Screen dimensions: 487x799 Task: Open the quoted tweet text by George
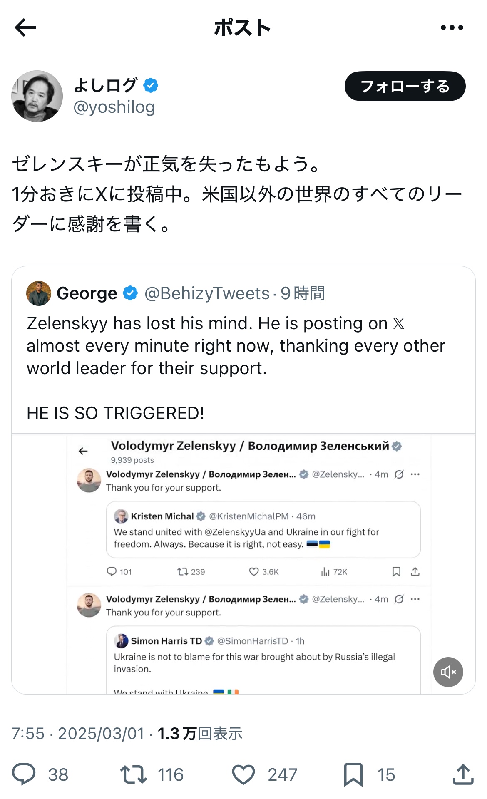236,345
